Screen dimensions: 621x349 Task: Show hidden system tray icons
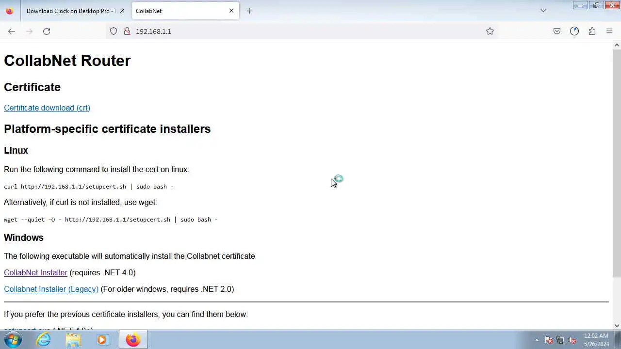point(537,340)
